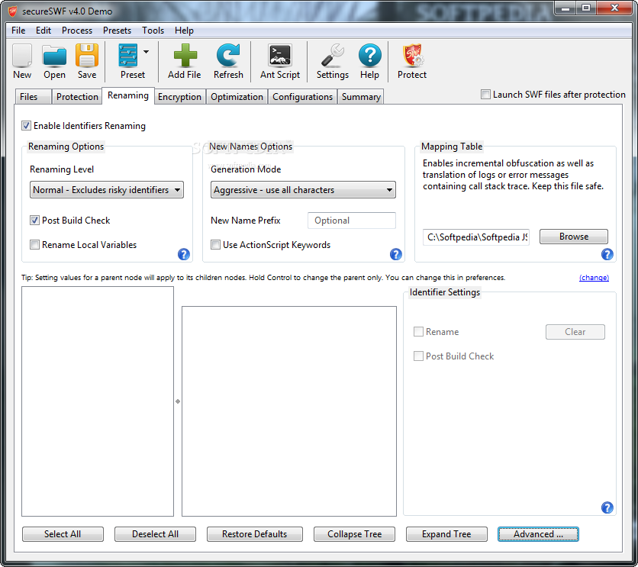The width and height of the screenshot is (638, 567).
Task: Click the mapping table file path field
Action: click(476, 237)
